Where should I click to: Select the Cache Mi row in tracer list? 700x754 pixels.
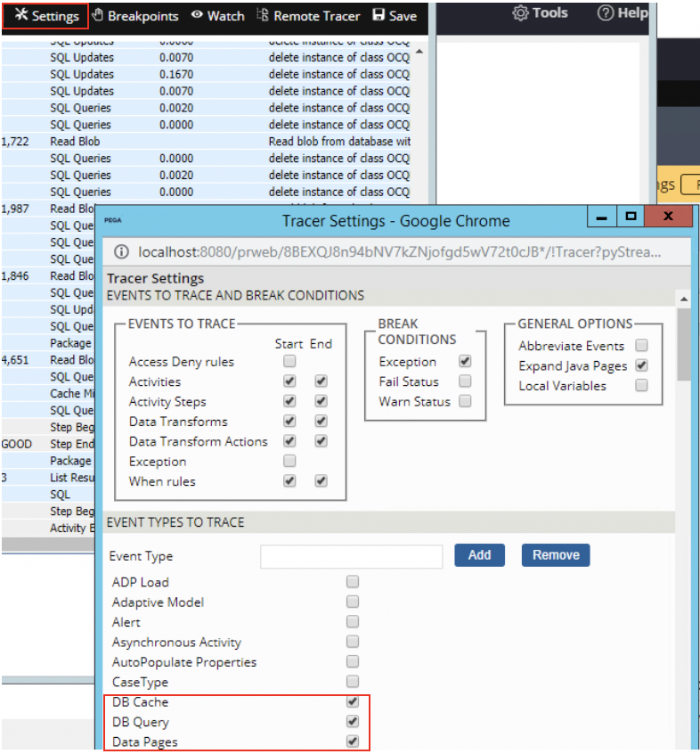click(48, 393)
